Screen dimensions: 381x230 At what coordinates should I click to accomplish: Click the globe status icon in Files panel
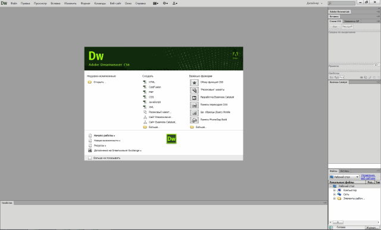331,228
